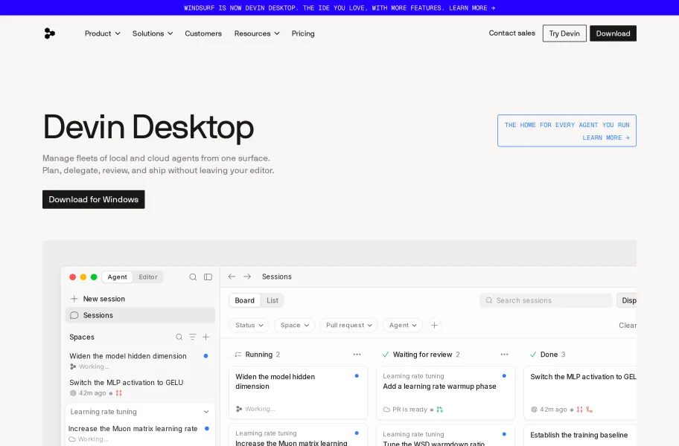Click Learn More in 'Home for every agent' box
This screenshot has height=446, width=679.
click(x=606, y=138)
